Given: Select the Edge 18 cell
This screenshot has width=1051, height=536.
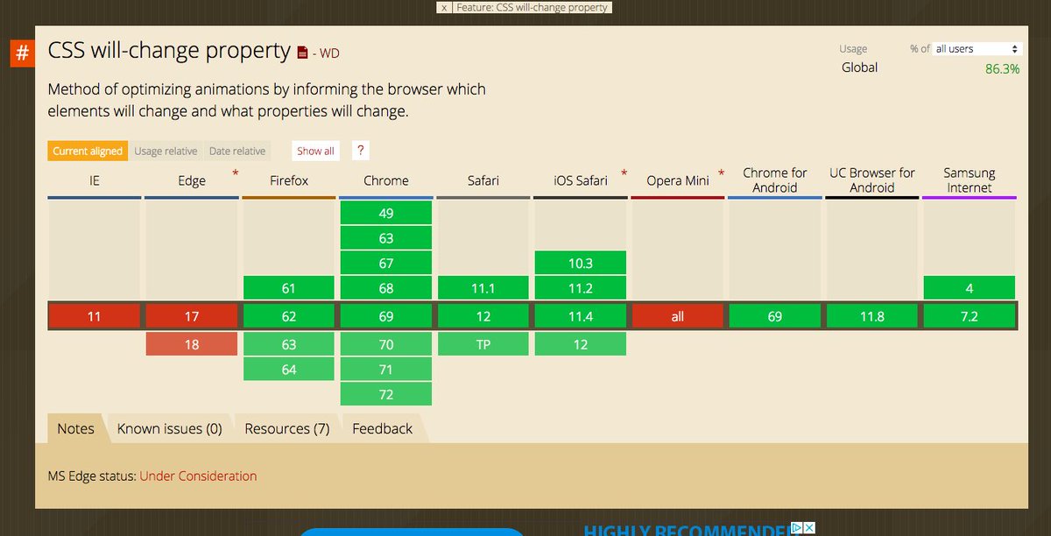Looking at the screenshot, I should pyautogui.click(x=192, y=344).
